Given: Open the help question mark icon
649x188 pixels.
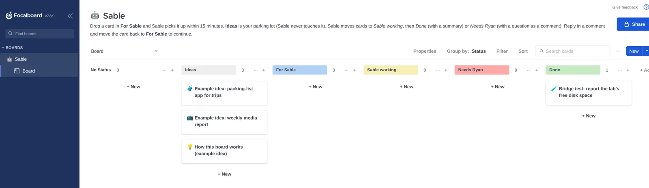Looking at the screenshot, I should [x=646, y=7].
